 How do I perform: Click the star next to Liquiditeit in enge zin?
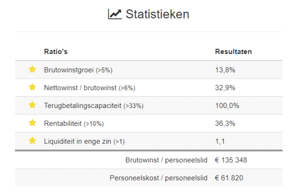[32, 140]
